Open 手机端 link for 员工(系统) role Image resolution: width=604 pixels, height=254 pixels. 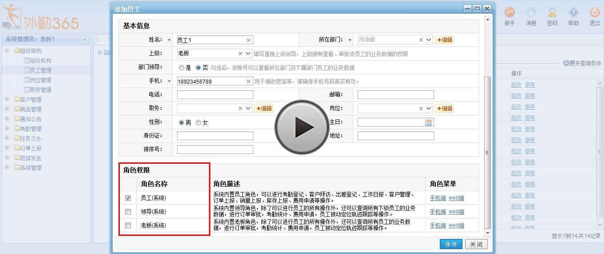438,198
